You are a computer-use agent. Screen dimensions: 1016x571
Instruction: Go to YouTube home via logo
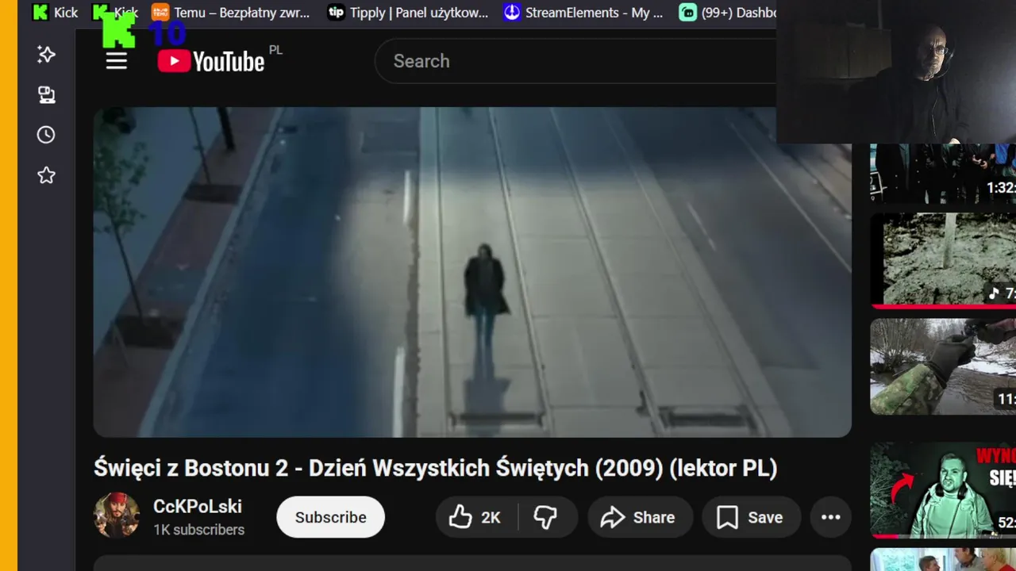coord(211,61)
